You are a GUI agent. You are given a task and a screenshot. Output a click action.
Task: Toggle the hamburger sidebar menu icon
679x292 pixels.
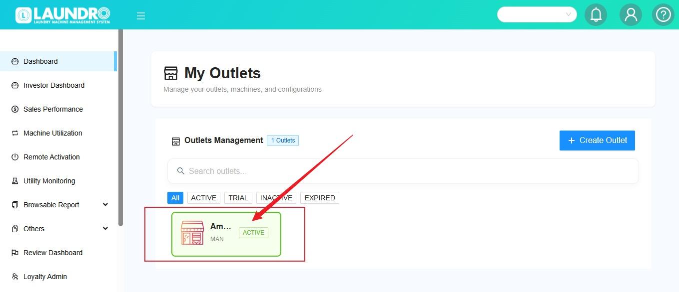click(x=141, y=16)
